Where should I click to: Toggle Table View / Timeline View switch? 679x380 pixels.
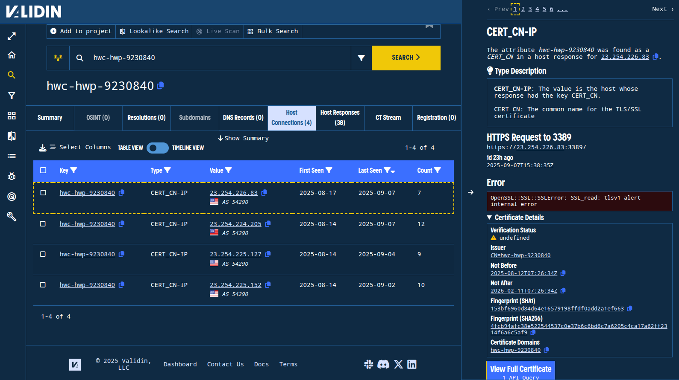coord(158,148)
